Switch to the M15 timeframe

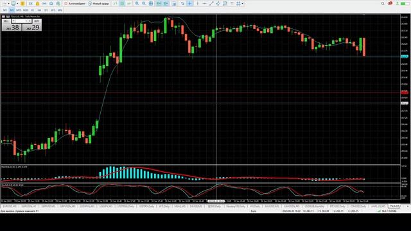pos(19,10)
